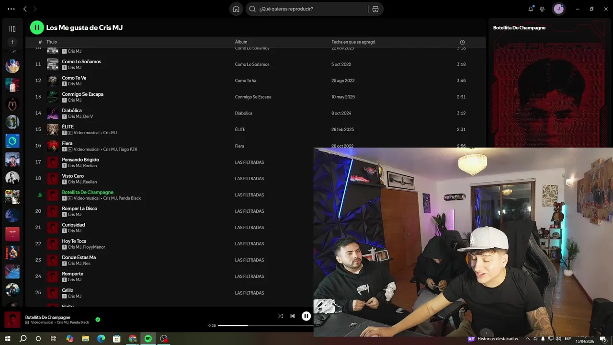
Task: Click equalizer playing icon on row 19
Action: (39, 195)
